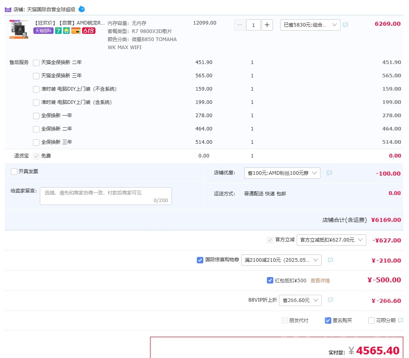This screenshot has width=409, height=358.
Task: Click the AMD product thumbnail image
Action: pos(19,29)
